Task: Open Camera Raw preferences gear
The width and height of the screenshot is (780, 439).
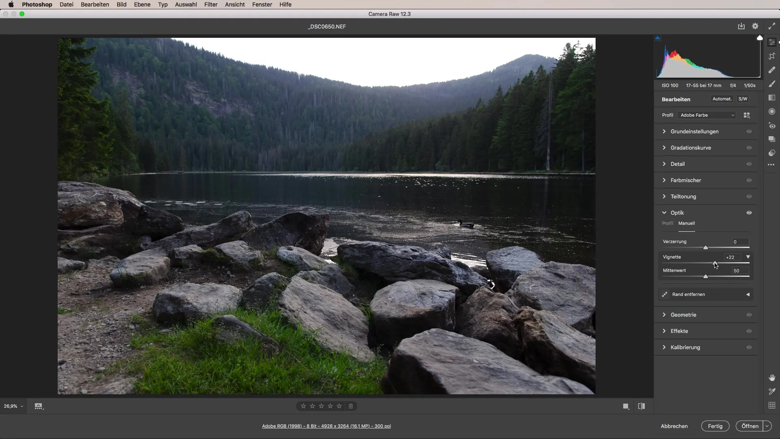Action: [x=755, y=26]
